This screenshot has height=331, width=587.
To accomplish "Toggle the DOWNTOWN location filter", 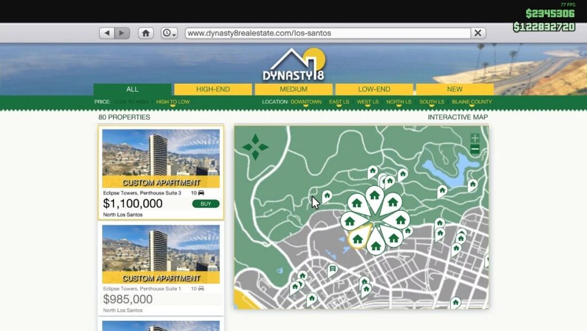I will [x=306, y=102].
